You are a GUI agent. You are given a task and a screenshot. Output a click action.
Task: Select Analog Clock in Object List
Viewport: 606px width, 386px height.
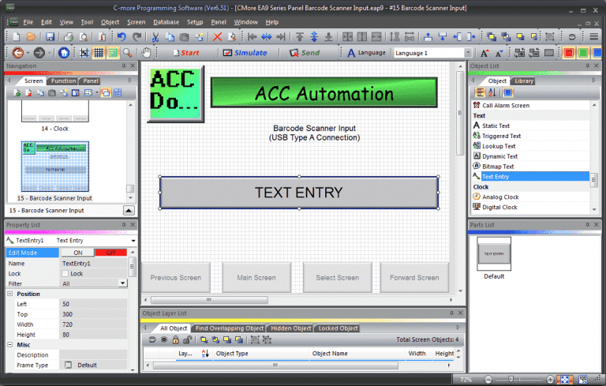coord(500,197)
